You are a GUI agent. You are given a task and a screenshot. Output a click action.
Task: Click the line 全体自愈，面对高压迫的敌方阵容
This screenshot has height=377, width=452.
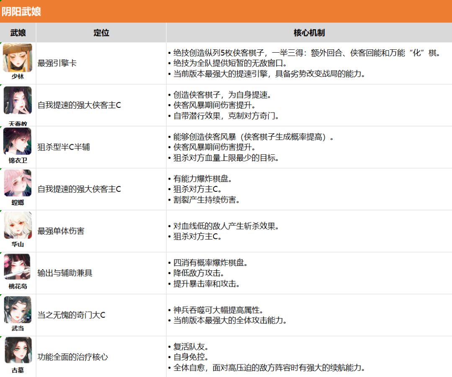(267, 367)
